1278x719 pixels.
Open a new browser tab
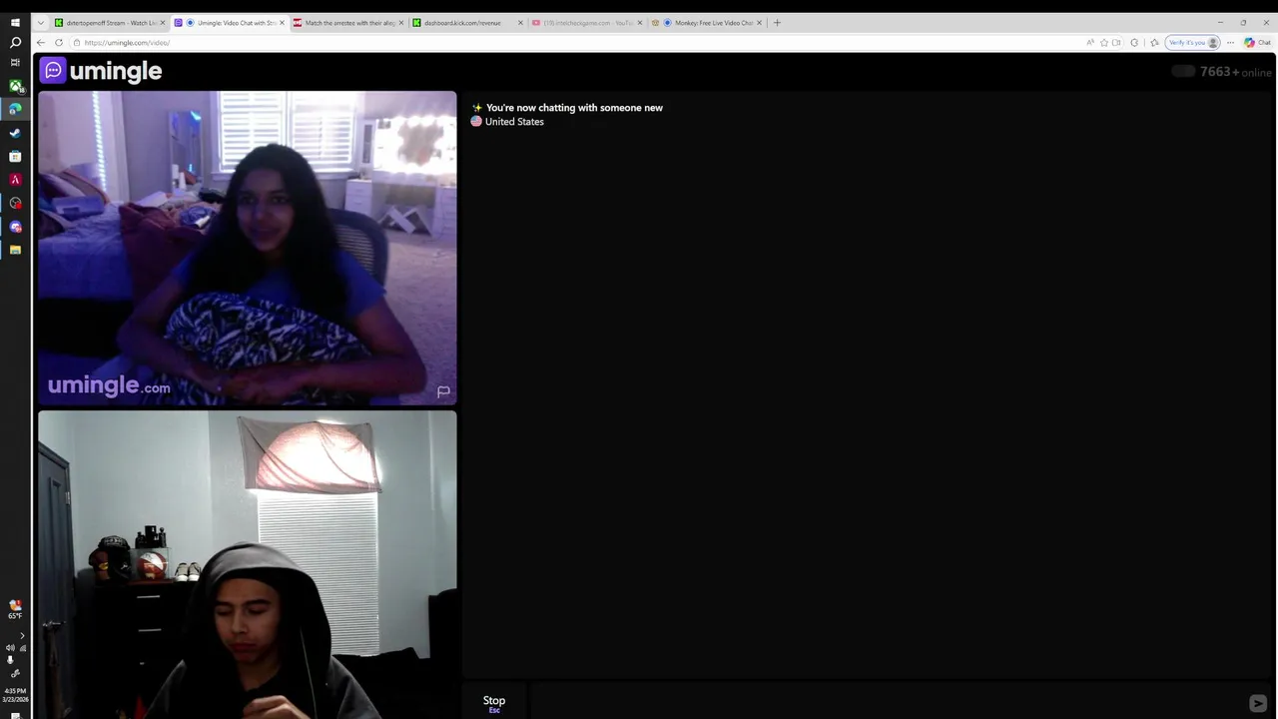[x=777, y=23]
